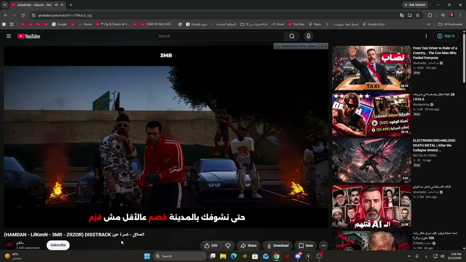Click the YouTube search magnifier button
The height and width of the screenshot is (262, 466).
[x=292, y=36]
